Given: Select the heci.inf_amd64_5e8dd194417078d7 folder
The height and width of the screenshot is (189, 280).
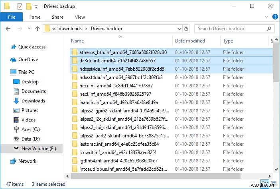Looking at the screenshot, I should point(171,86).
